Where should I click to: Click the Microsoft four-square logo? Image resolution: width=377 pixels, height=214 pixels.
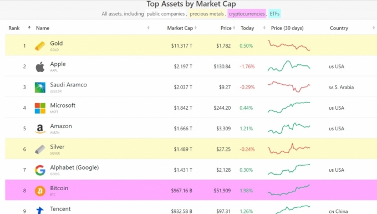pos(40,108)
